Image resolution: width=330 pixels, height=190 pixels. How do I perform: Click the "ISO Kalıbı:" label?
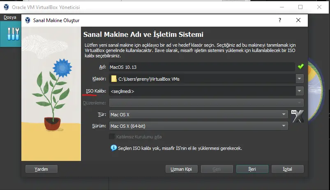tap(96, 91)
